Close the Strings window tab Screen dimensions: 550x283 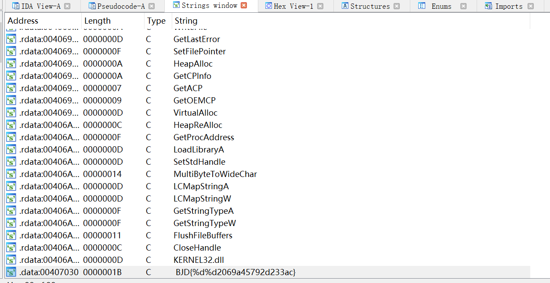[x=244, y=6]
